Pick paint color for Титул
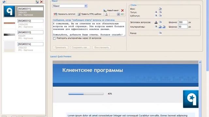Image resolution: width=209 pixels, height=117 pixels. 160,12
